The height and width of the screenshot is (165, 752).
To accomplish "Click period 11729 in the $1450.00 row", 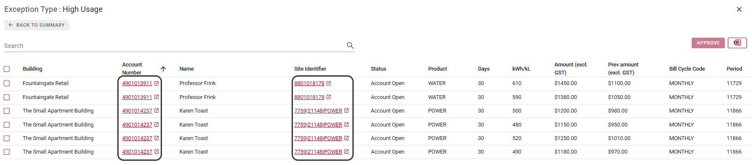I will tap(734, 83).
